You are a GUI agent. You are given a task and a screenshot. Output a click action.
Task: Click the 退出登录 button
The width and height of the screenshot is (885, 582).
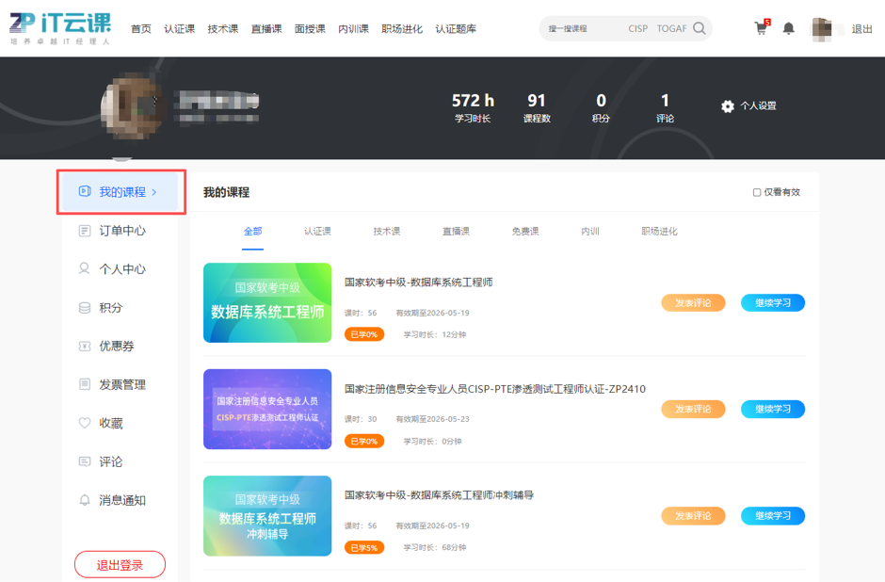tap(120, 565)
